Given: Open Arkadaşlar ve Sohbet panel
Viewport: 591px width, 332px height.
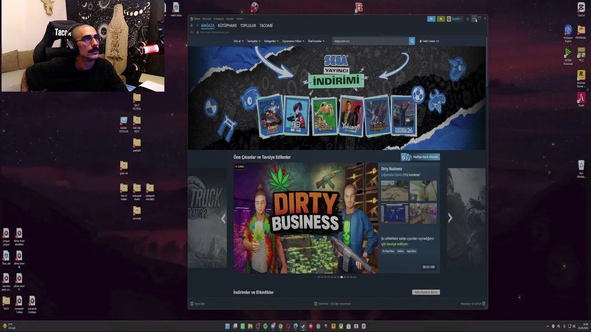Looking at the screenshot, I should (473, 304).
